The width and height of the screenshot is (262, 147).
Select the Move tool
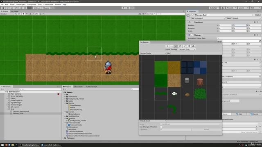(8, 8)
